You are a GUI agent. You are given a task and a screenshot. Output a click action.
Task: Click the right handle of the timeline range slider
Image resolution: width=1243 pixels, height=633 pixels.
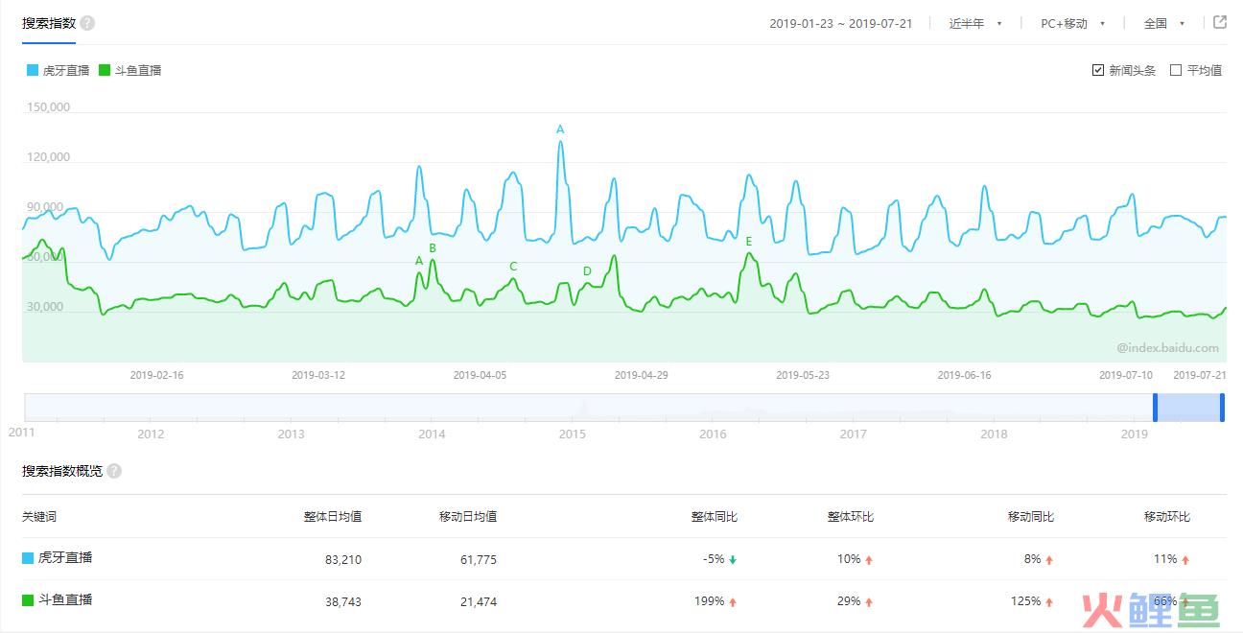(x=1222, y=408)
